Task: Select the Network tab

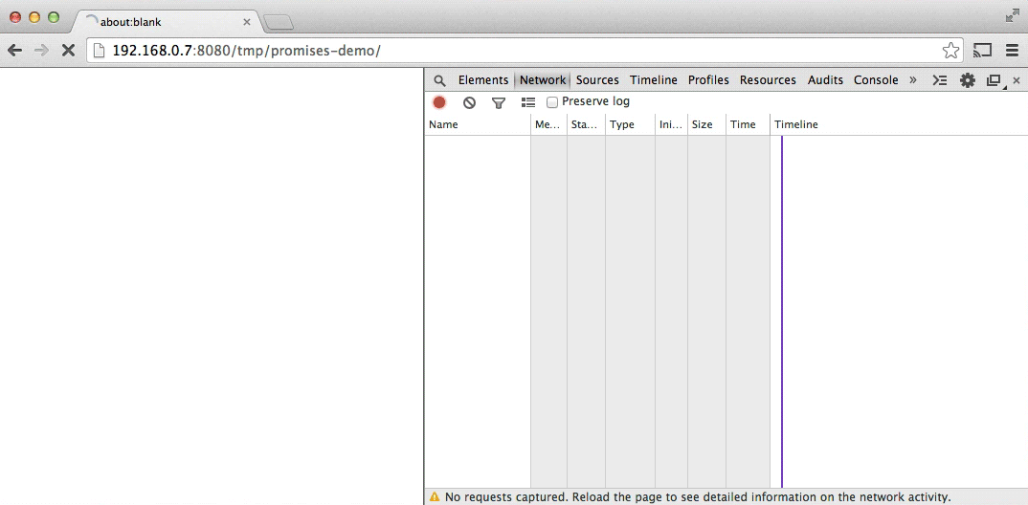Action: point(543,80)
